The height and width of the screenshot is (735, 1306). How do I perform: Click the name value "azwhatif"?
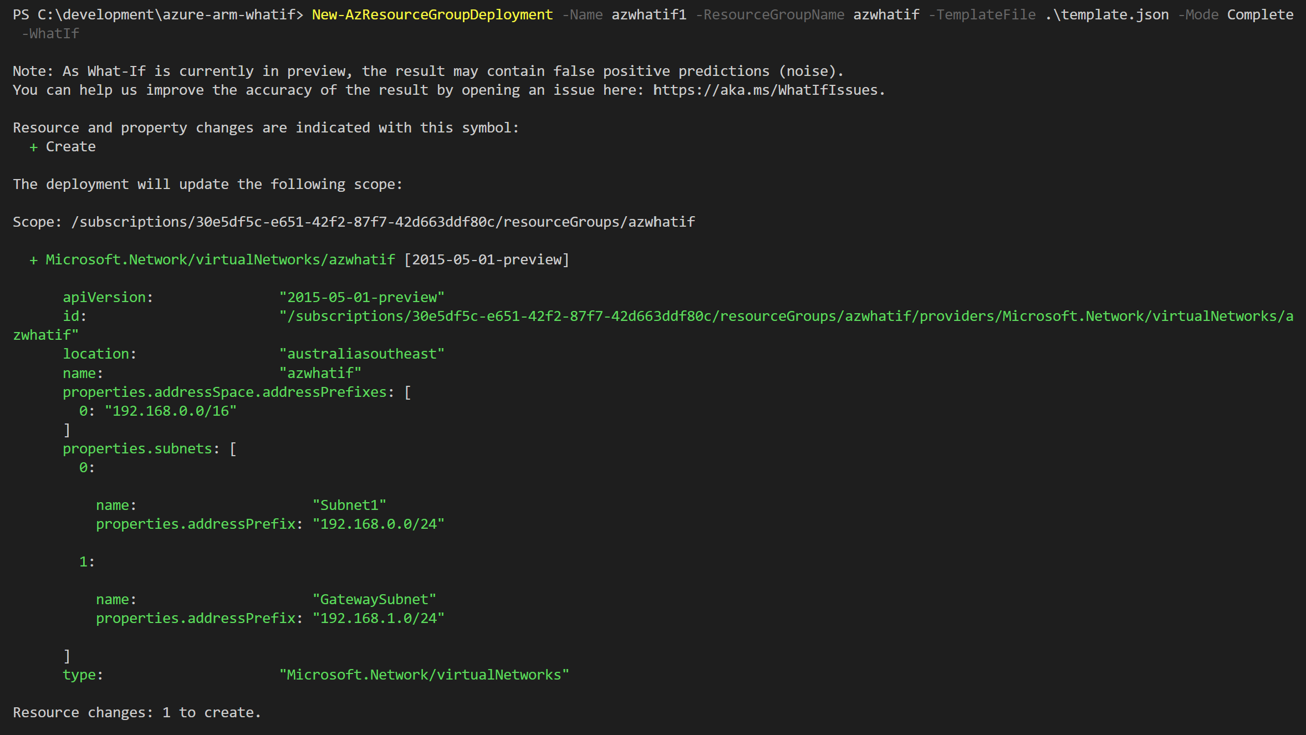320,372
